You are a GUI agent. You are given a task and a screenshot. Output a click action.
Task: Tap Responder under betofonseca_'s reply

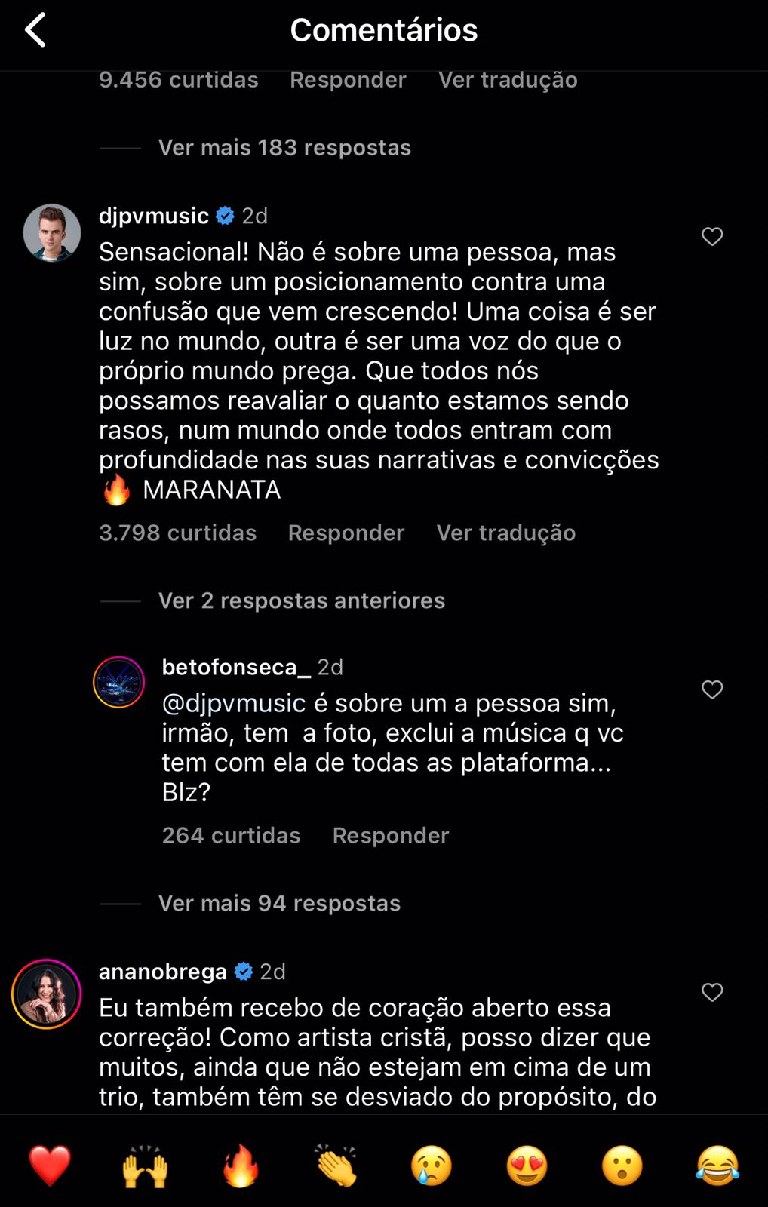pos(391,835)
